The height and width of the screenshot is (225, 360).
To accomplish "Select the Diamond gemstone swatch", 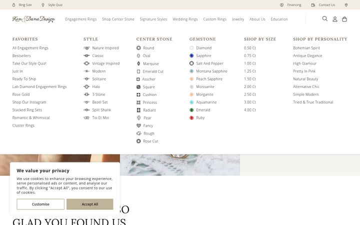I will coord(191,48).
